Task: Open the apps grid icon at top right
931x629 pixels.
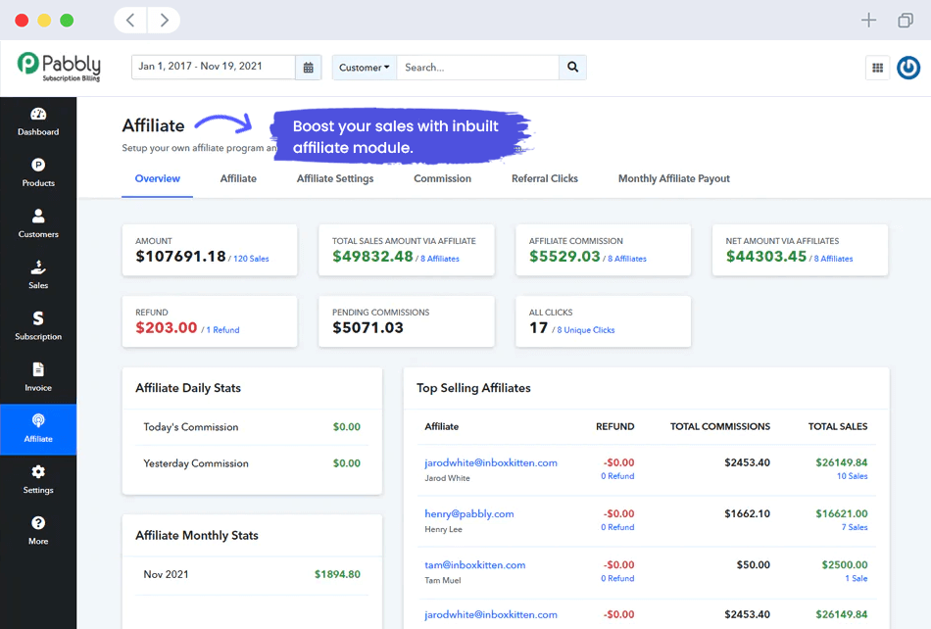Action: 877,67
